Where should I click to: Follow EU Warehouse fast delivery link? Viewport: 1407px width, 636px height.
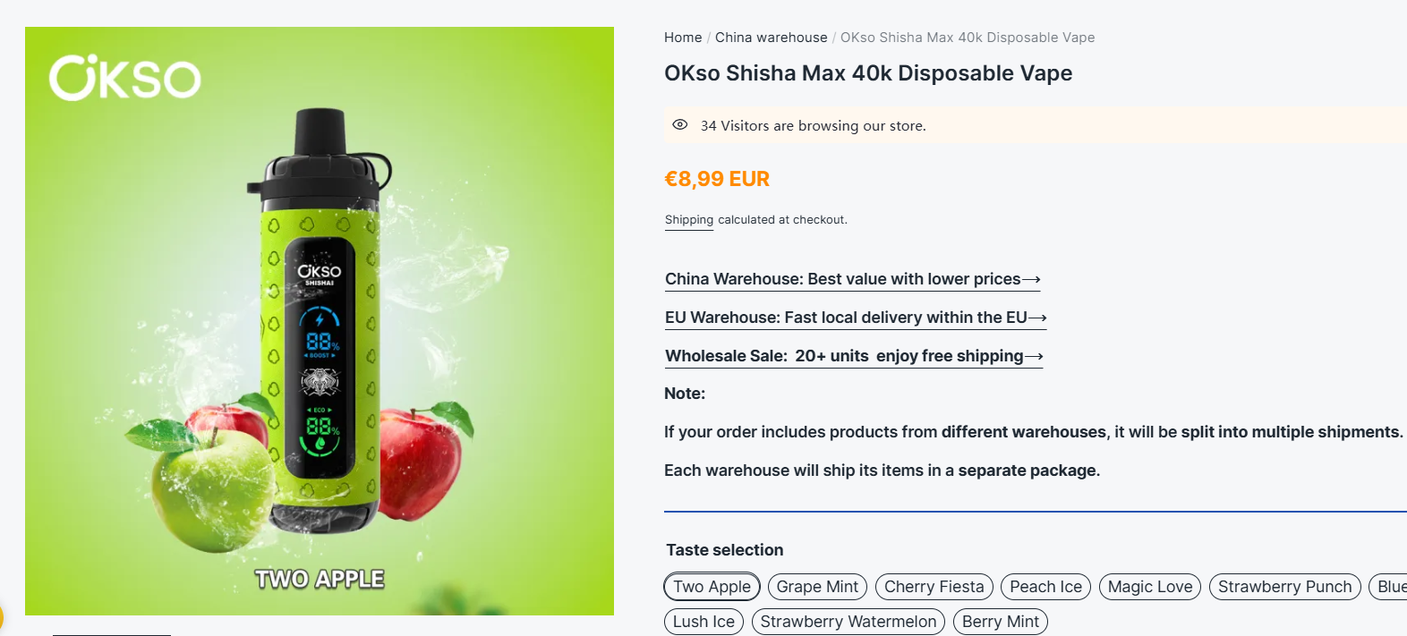(x=855, y=318)
